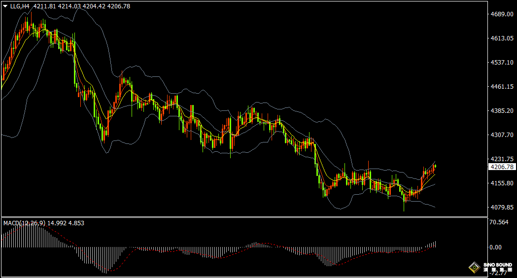Click the 4231.75 price axis label
The width and height of the screenshot is (517, 278).
coord(502,159)
